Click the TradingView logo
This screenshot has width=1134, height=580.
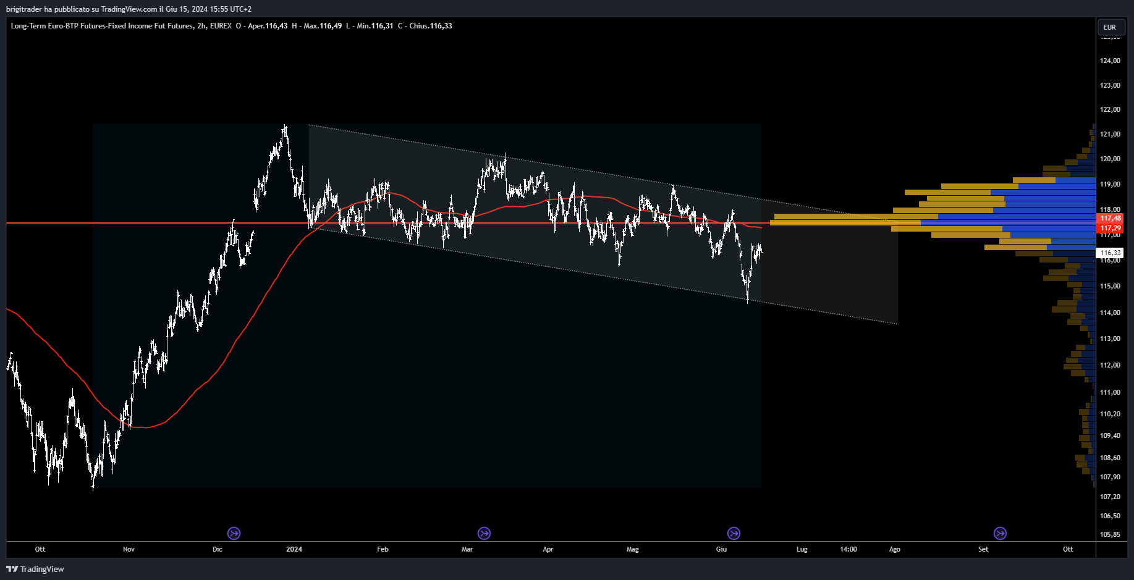pos(35,569)
